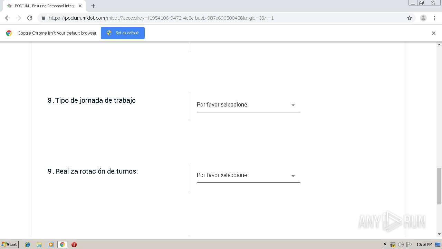Viewport: 442px width, 249px height.
Task: Click the Chrome icon in the notification bar
Action: (9, 33)
